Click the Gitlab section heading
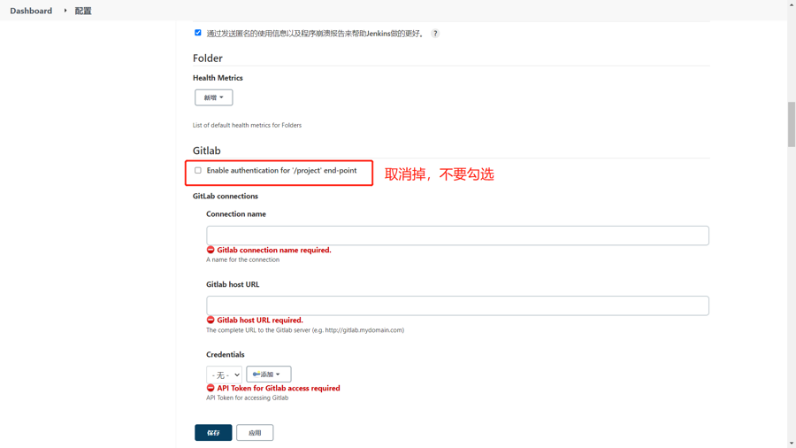 [x=207, y=151]
